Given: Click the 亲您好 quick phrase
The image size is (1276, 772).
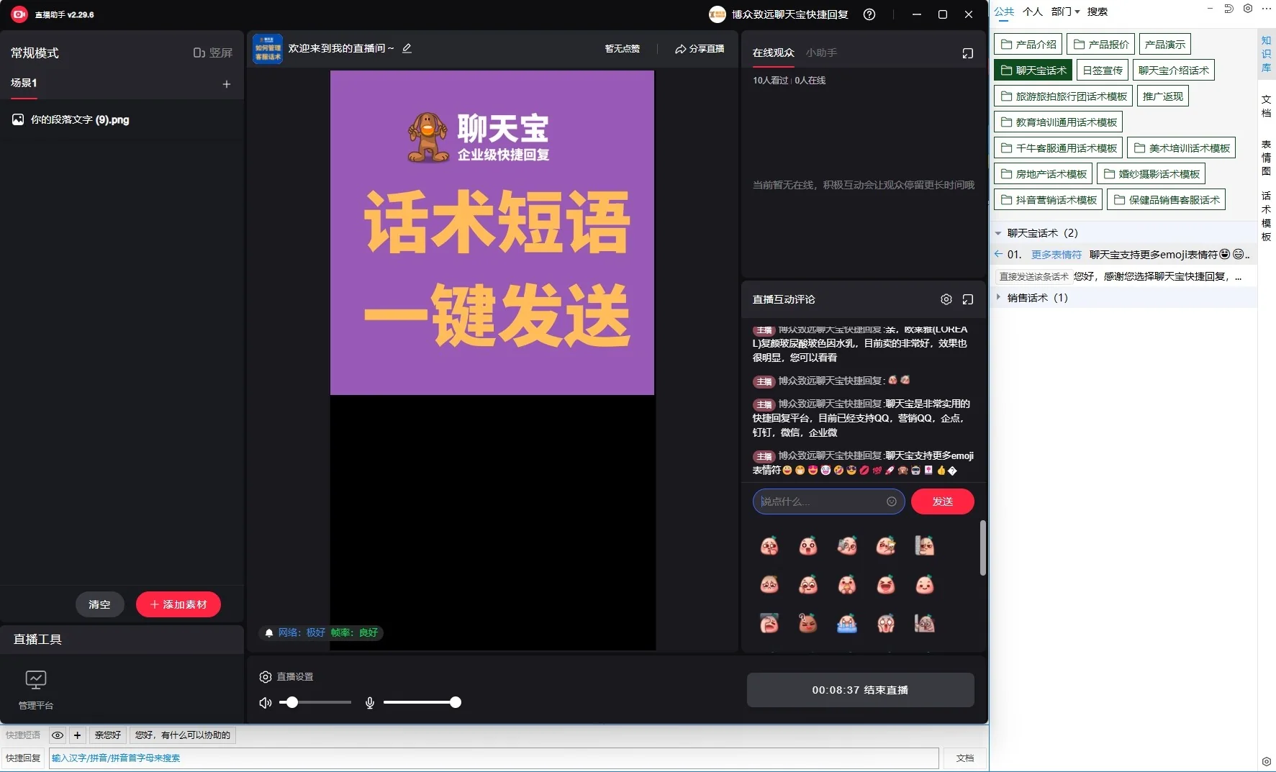Looking at the screenshot, I should [108, 735].
